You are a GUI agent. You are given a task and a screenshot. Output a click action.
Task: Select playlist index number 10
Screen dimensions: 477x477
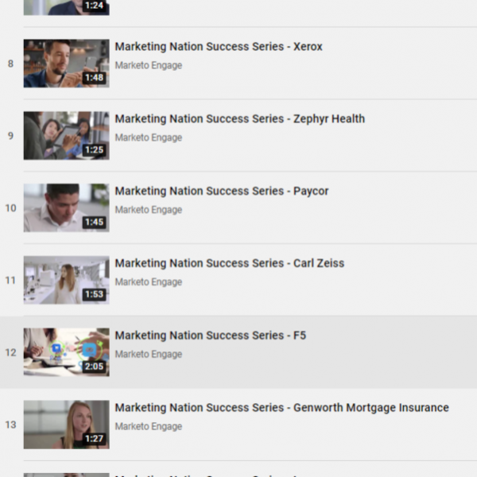10,208
